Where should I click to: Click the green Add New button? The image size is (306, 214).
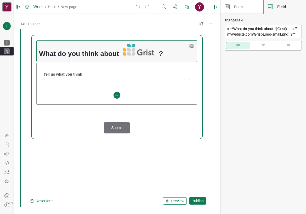coord(7,26)
